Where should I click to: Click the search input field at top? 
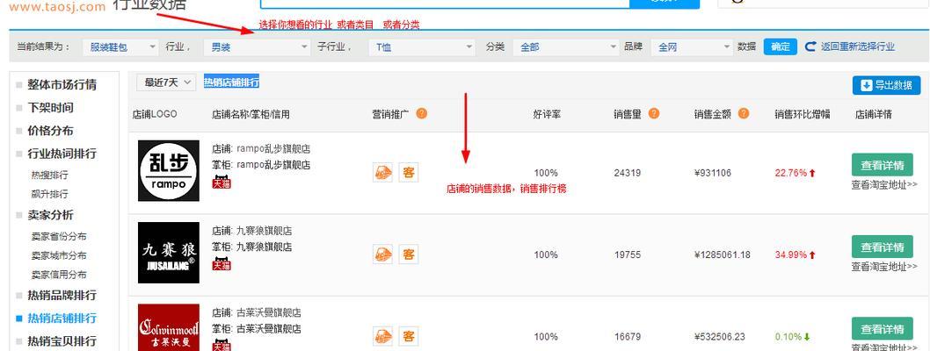tap(445, 4)
